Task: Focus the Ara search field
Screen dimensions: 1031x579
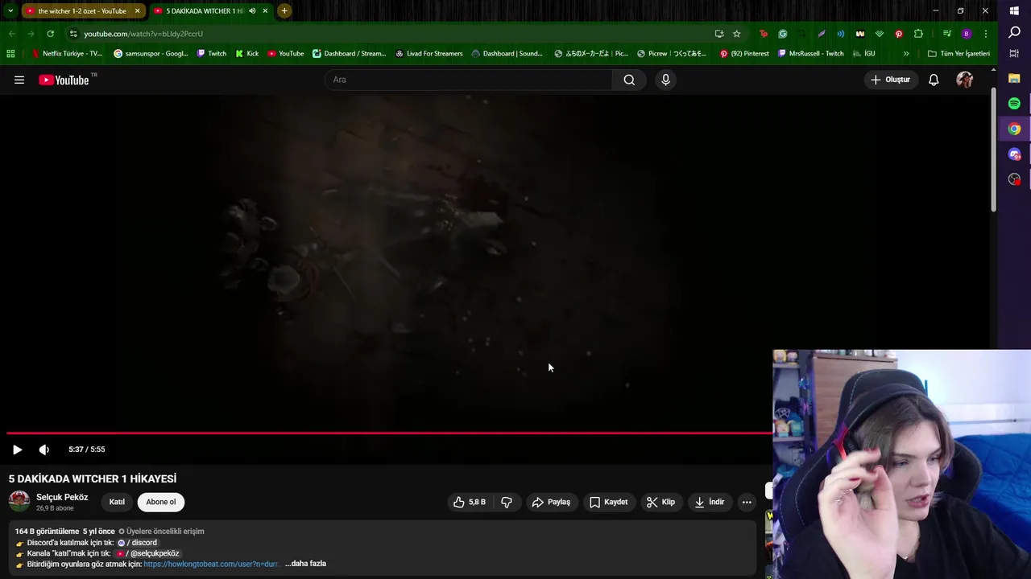Action: pos(469,80)
